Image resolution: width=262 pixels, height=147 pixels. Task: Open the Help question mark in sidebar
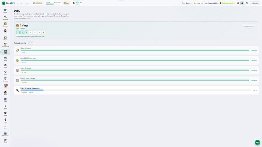click(x=5, y=120)
